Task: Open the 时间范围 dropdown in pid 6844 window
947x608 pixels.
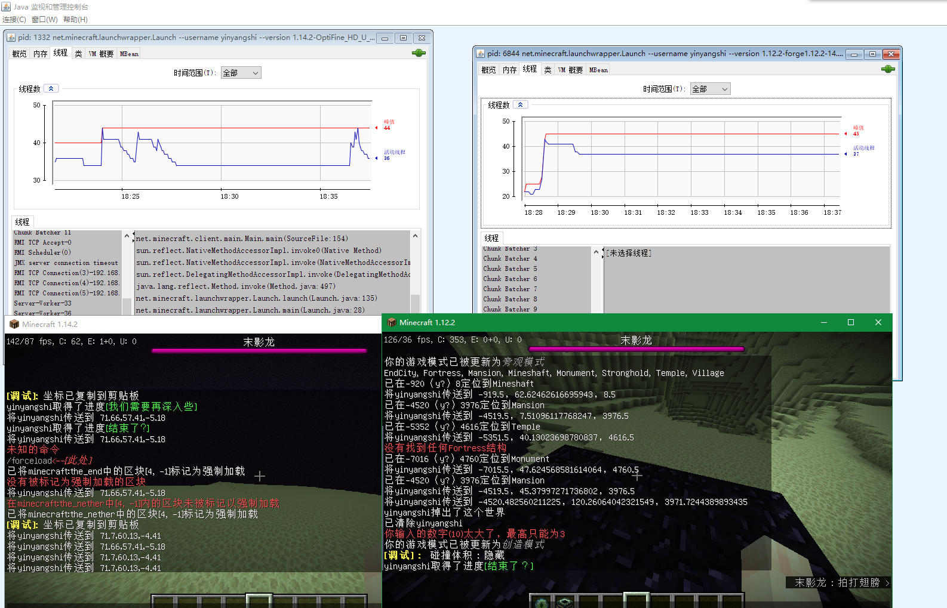Action: 710,89
